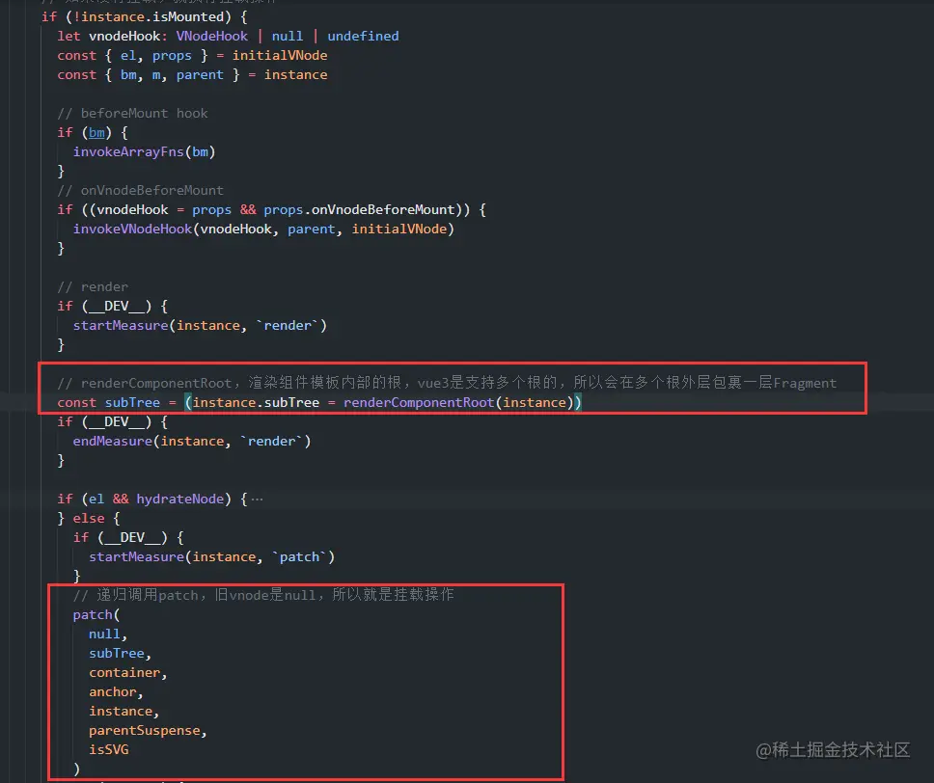The image size is (934, 783).
Task: Click 'instance.subTree' in the assignment
Action: coord(256,402)
